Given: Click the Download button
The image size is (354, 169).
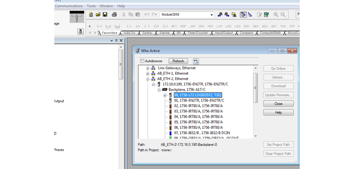Looking at the screenshot, I should (278, 86).
